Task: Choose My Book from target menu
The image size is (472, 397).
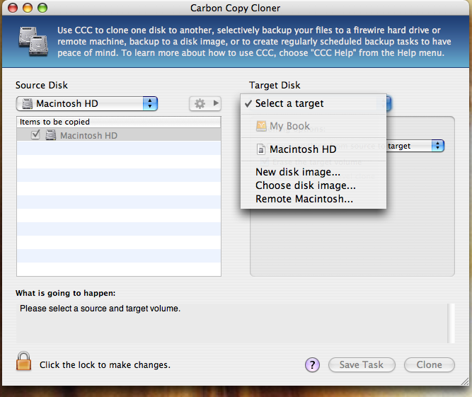Action: tap(313, 126)
